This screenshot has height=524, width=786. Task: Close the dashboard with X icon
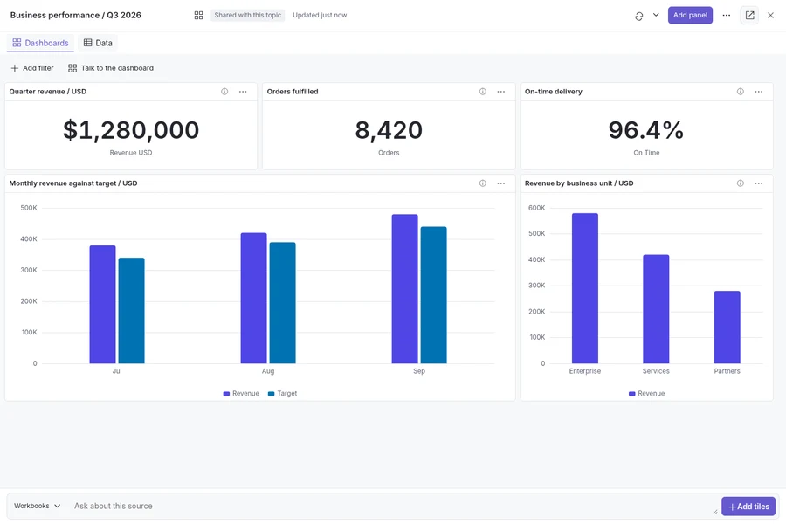(x=770, y=16)
